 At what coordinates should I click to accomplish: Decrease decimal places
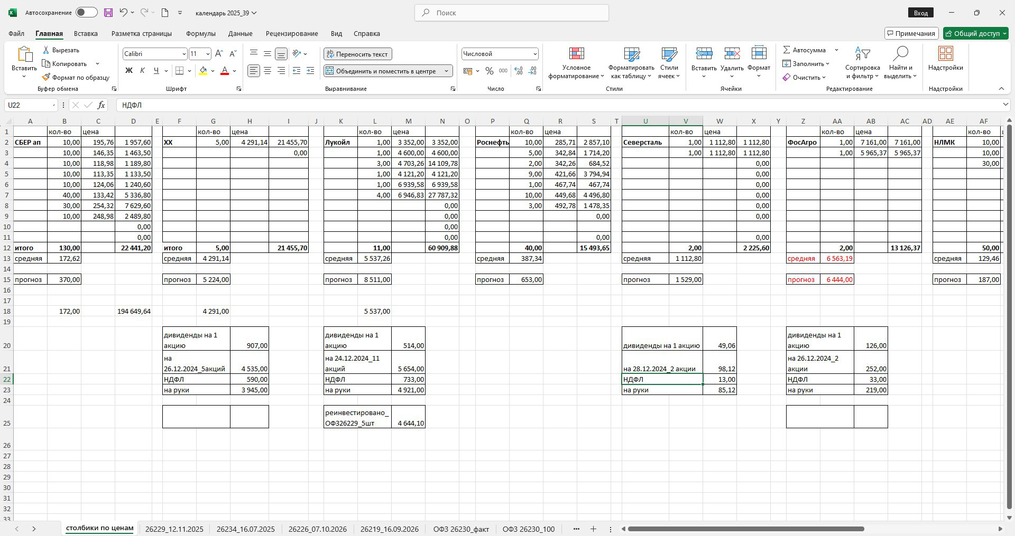pyautogui.click(x=532, y=71)
